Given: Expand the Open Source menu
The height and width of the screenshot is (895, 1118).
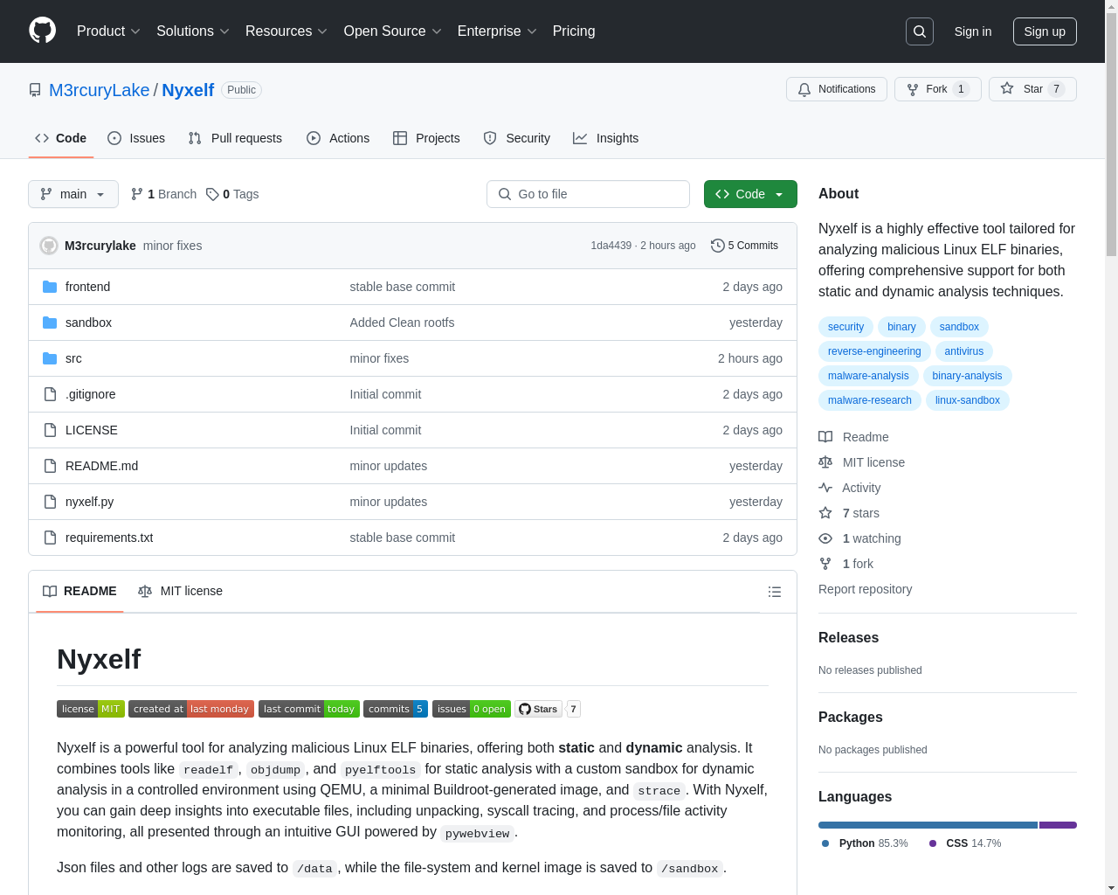Looking at the screenshot, I should [x=393, y=31].
